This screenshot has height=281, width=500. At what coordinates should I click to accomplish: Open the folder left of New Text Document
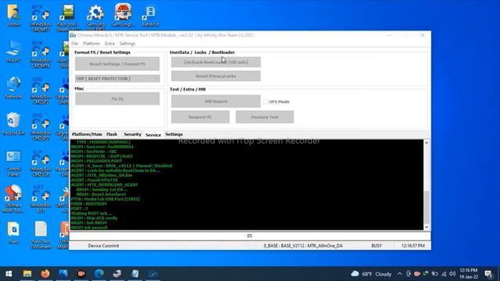point(13,233)
